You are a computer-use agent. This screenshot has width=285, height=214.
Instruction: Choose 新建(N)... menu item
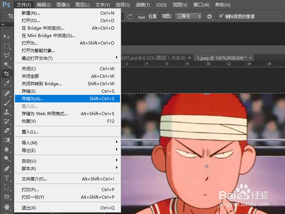[67, 13]
